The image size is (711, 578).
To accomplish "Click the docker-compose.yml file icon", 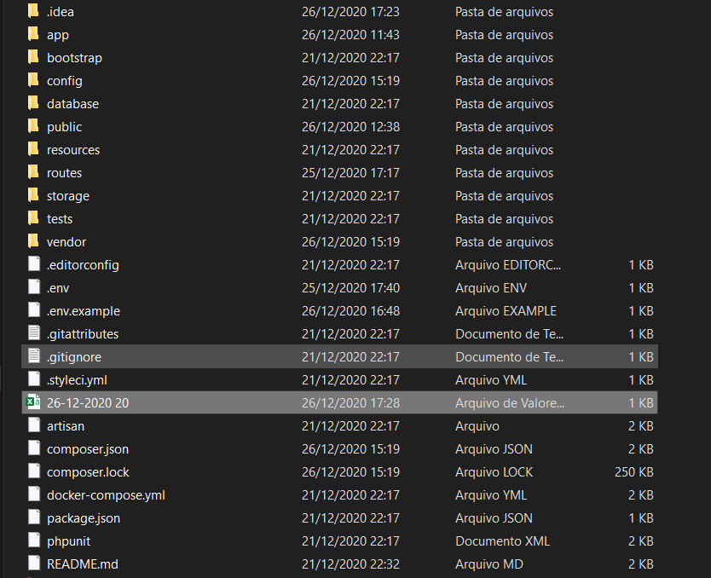I will point(34,494).
